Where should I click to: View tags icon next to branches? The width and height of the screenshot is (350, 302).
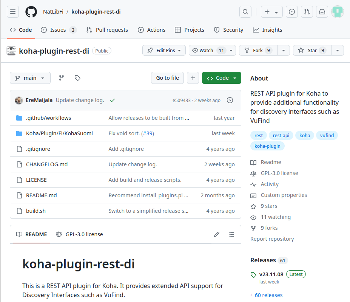[x=77, y=78]
